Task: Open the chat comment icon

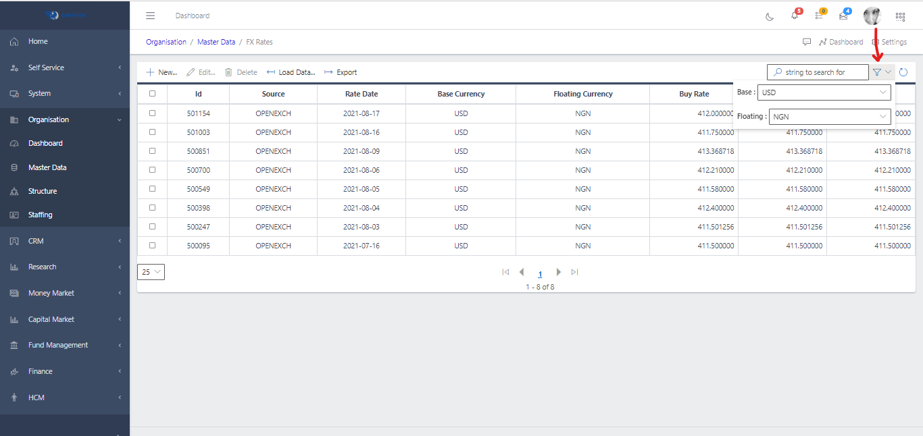Action: click(x=807, y=42)
